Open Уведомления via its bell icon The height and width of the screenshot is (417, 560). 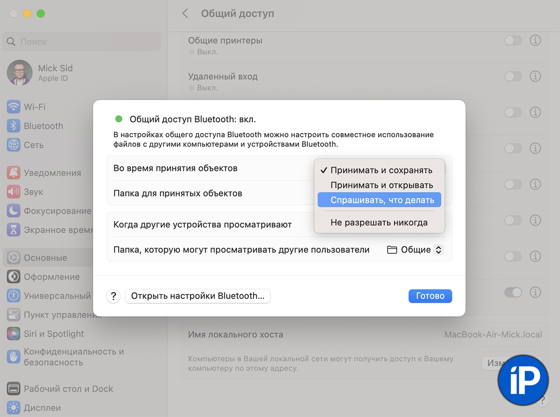14,173
